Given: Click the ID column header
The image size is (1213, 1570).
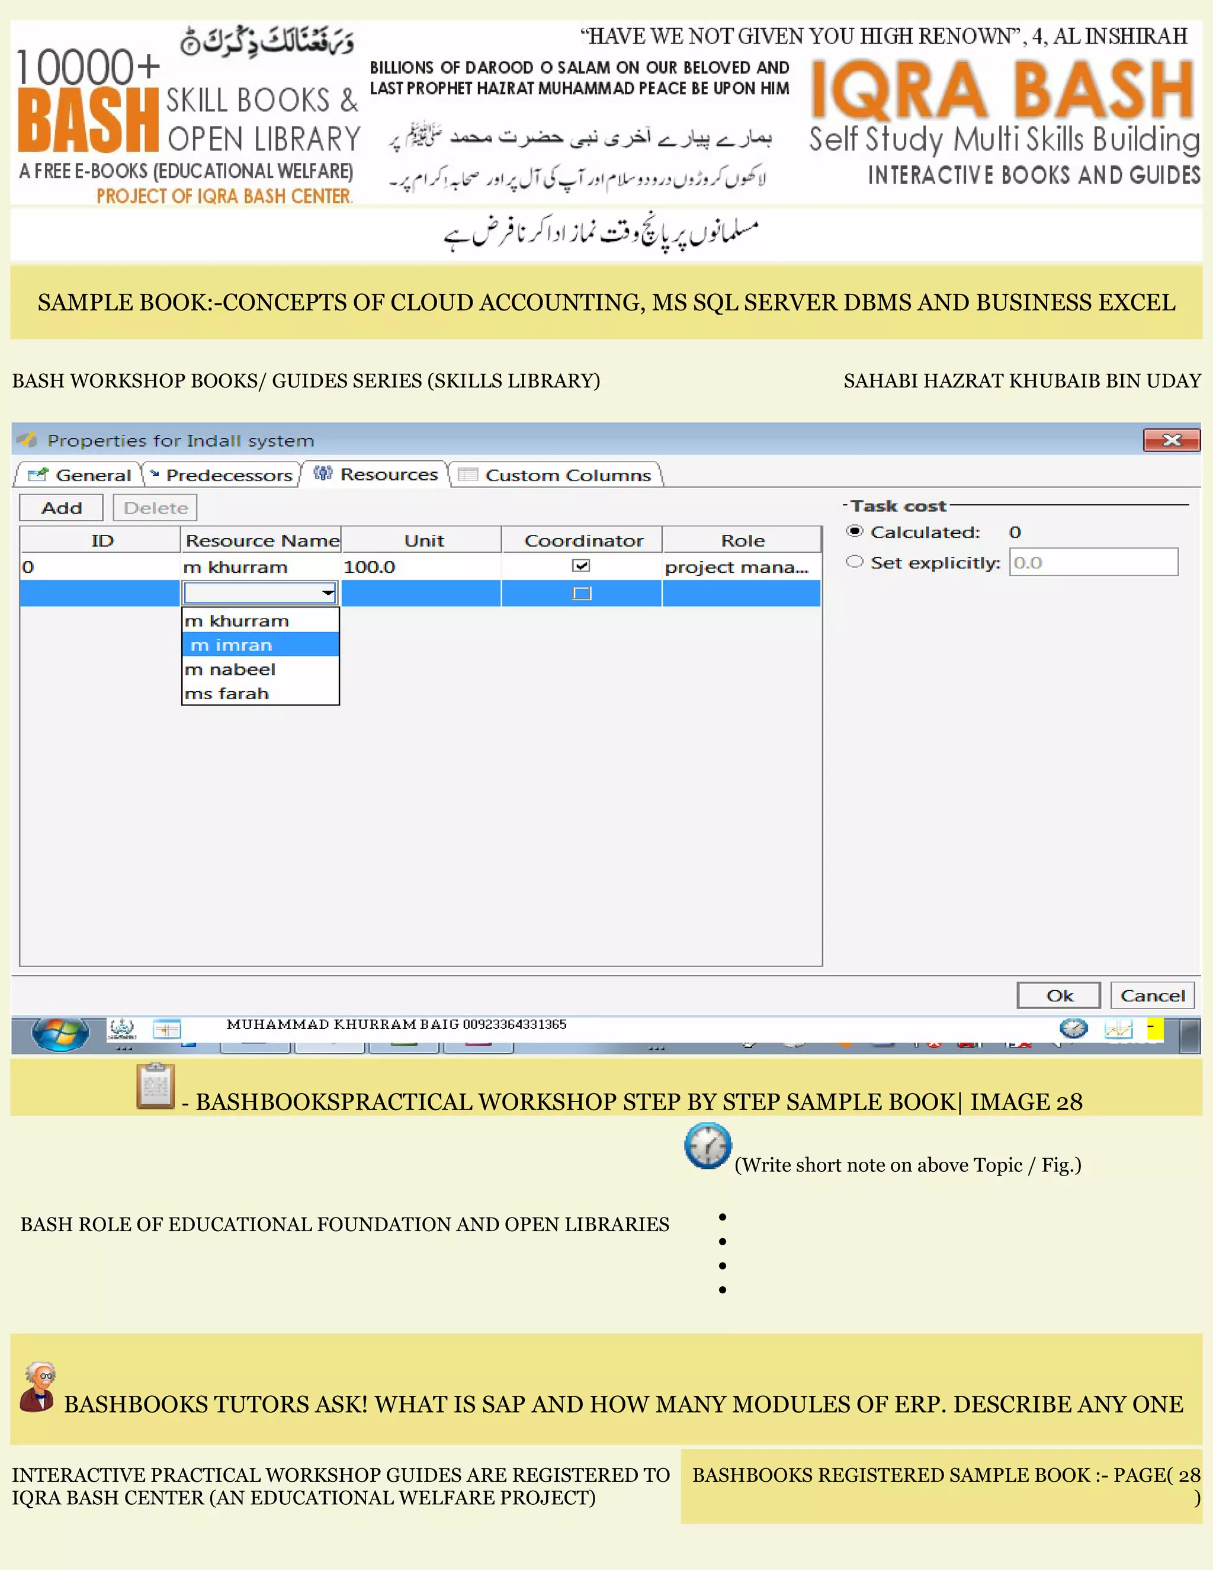Looking at the screenshot, I should (x=101, y=540).
